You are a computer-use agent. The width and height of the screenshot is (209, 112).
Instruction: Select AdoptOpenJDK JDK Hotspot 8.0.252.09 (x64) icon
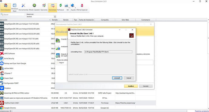2,29
